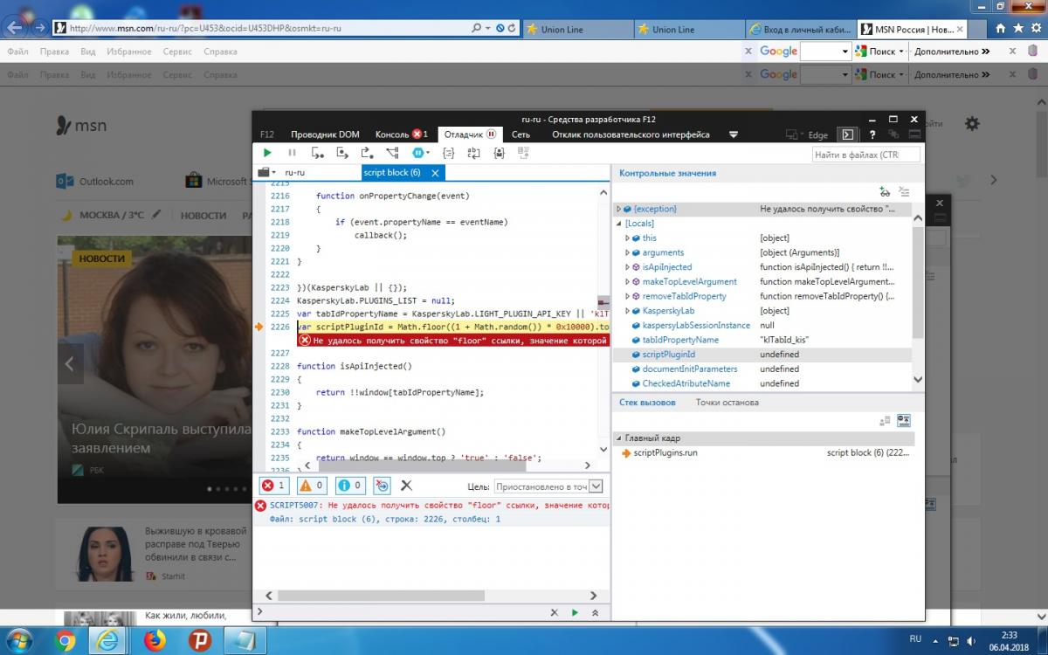Toggle the info messages filter in console
This screenshot has height=655, width=1048.
(349, 486)
